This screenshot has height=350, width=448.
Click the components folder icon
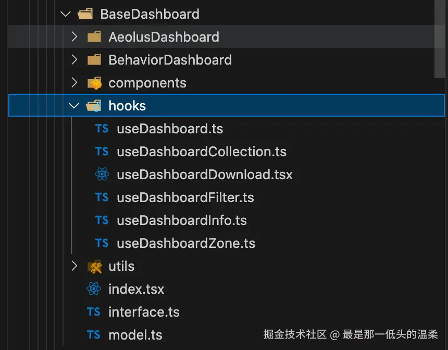(x=94, y=83)
